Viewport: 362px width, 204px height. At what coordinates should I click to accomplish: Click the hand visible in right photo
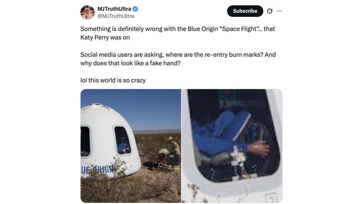click(x=259, y=148)
